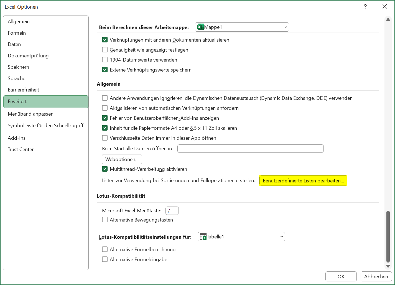Image resolution: width=395 pixels, height=285 pixels.
Task: Close the Excel-Optionen dialog
Action: (x=385, y=6)
